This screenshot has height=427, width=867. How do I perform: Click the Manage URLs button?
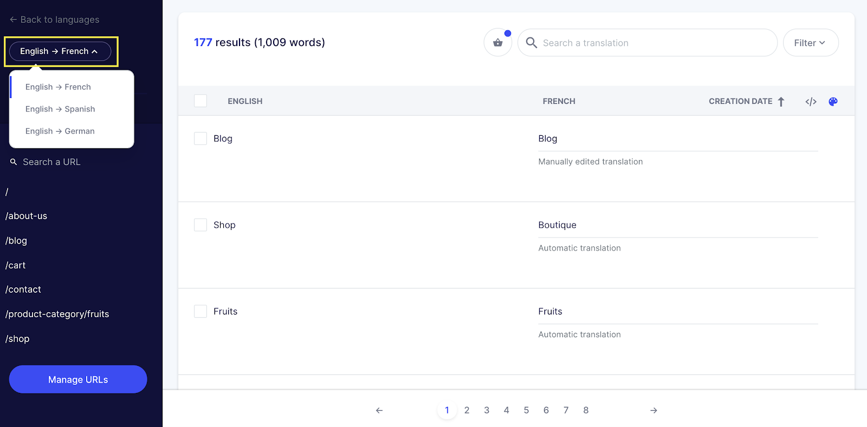[x=78, y=379]
